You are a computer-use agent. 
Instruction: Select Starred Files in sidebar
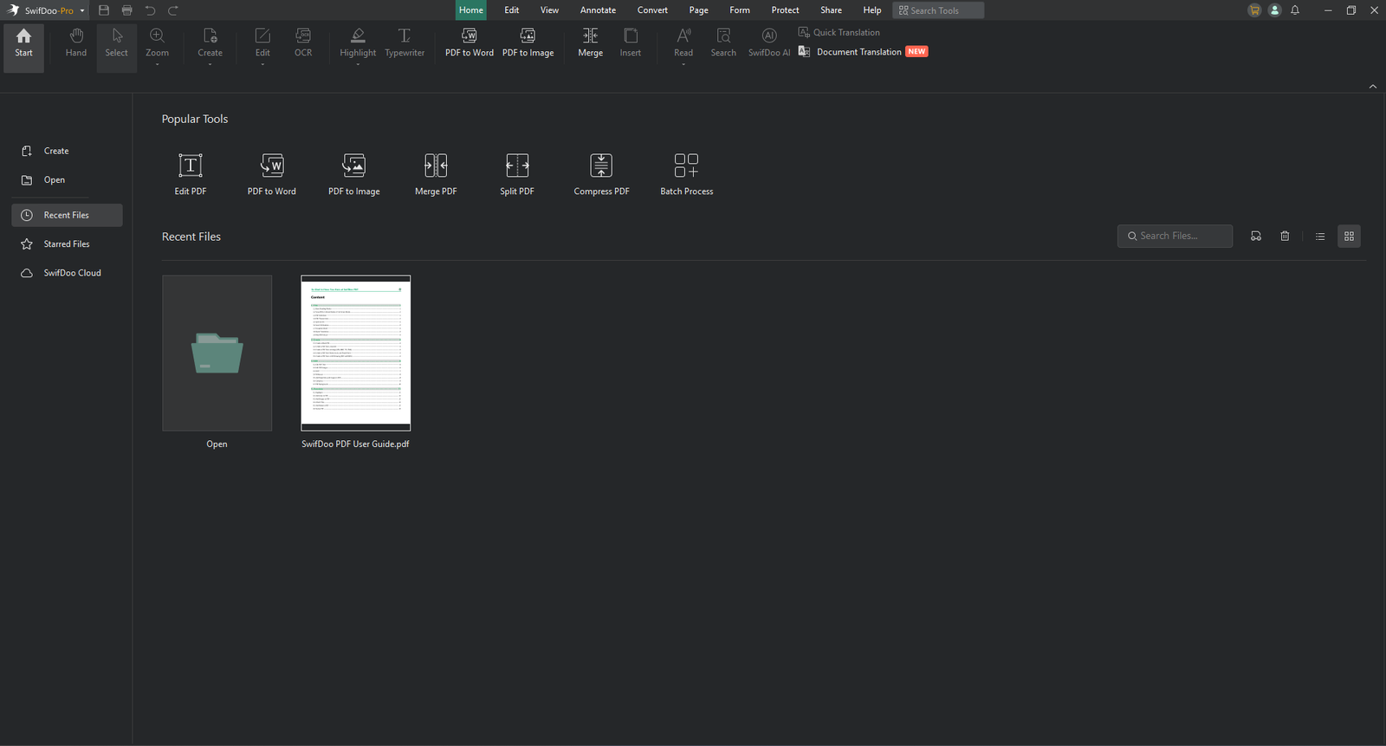[67, 244]
